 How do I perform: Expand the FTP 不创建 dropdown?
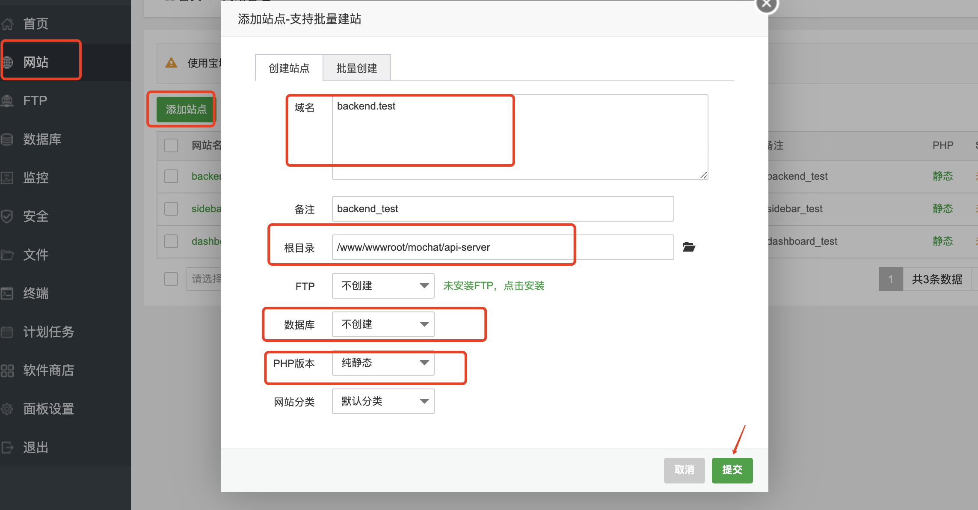point(383,286)
